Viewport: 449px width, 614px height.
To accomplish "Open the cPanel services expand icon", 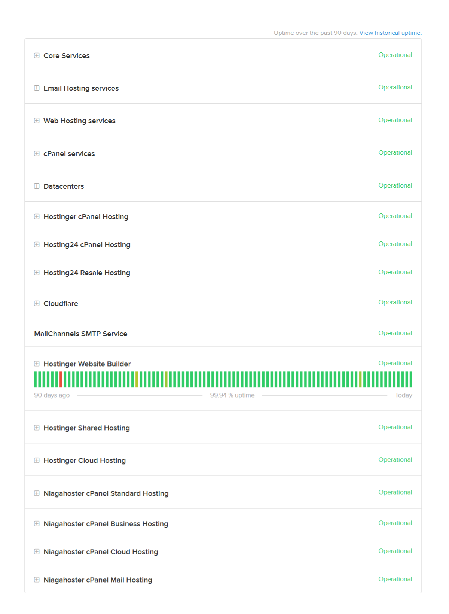I will click(37, 153).
